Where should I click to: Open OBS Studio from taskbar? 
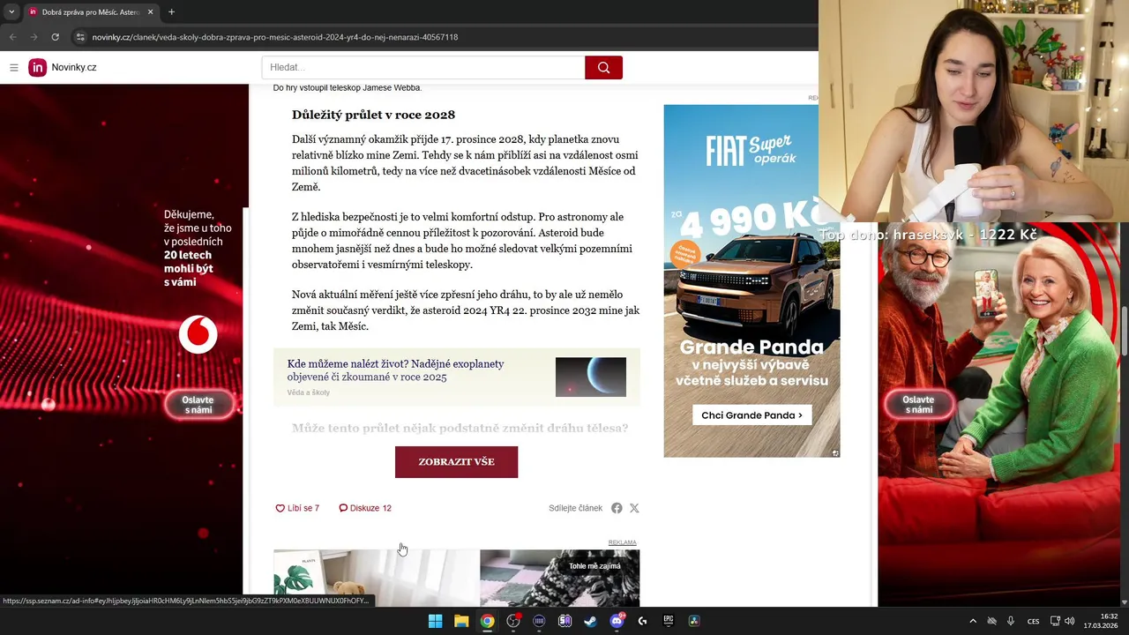(513, 621)
